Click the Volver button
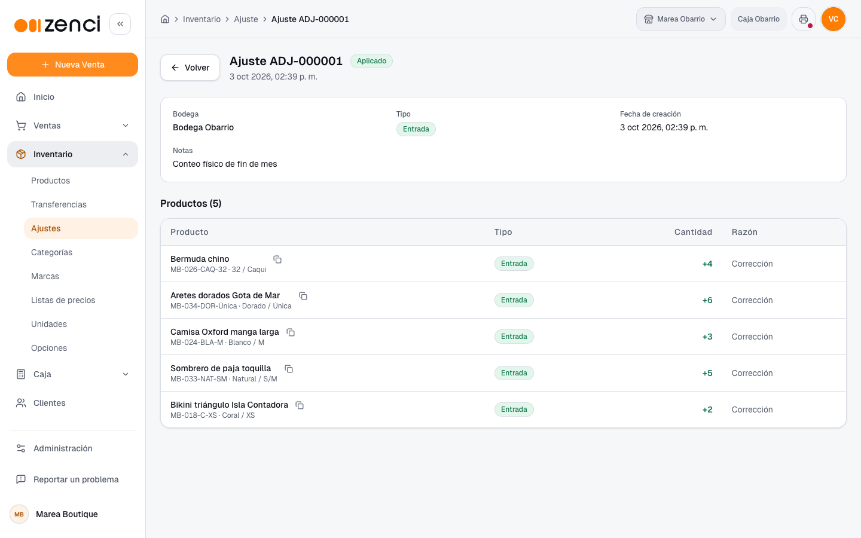Viewport: 861px width, 538px height. 190,68
